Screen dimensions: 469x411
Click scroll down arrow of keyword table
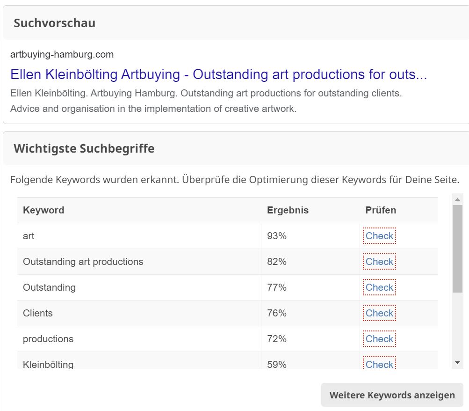(x=457, y=363)
